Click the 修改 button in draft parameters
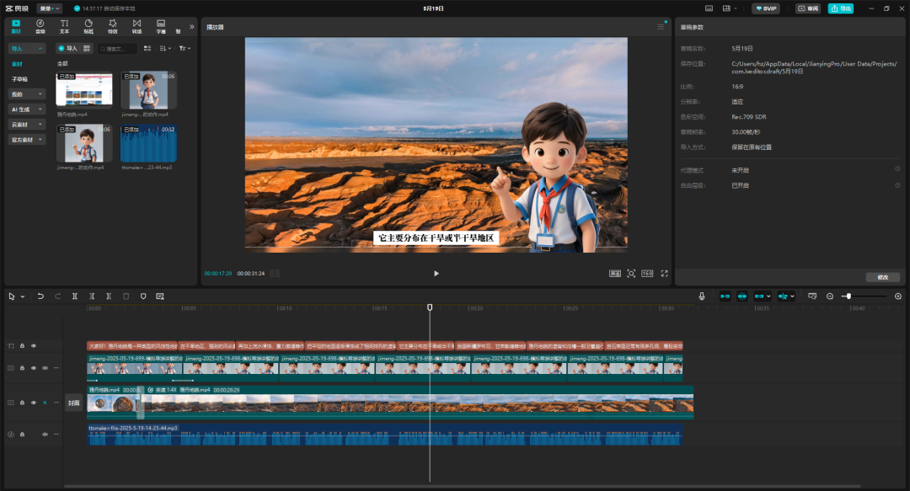Image resolution: width=910 pixels, height=491 pixels. 882,277
